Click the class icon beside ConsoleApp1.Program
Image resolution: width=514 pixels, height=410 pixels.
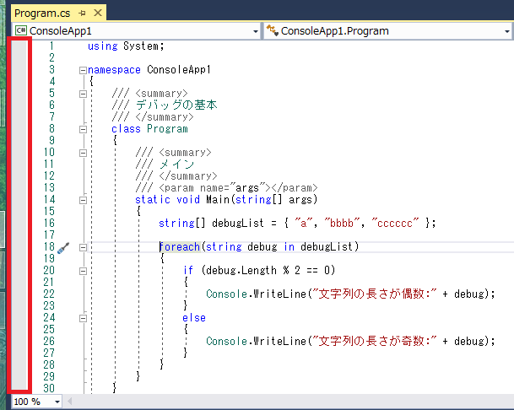272,30
